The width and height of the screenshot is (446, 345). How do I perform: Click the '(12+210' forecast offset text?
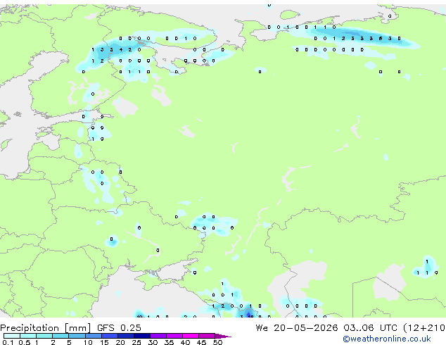(x=424, y=328)
